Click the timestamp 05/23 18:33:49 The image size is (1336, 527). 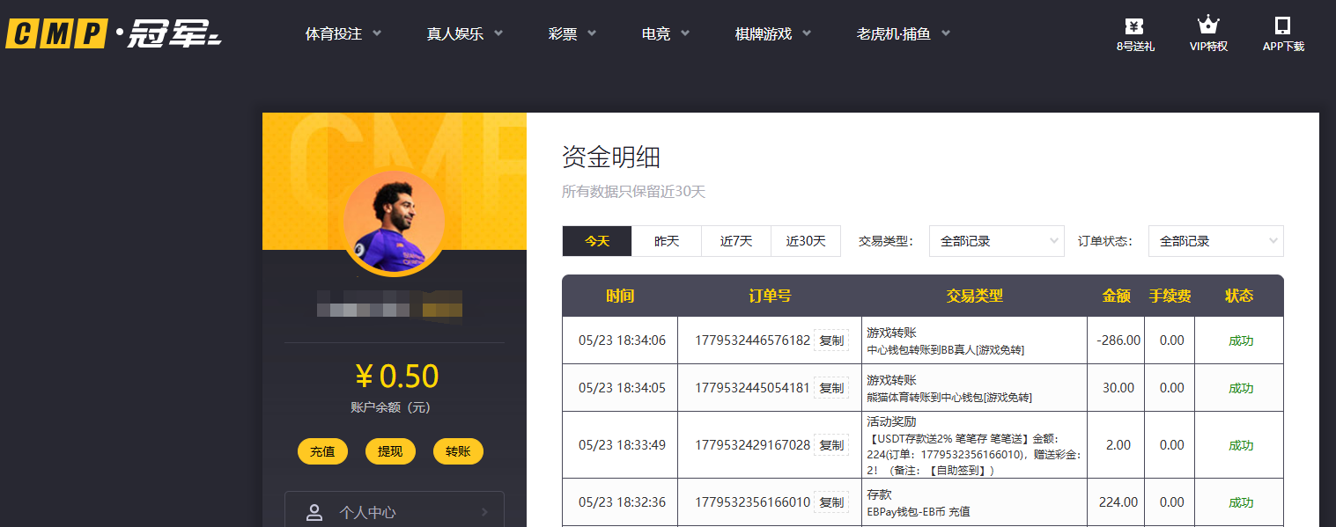(622, 445)
